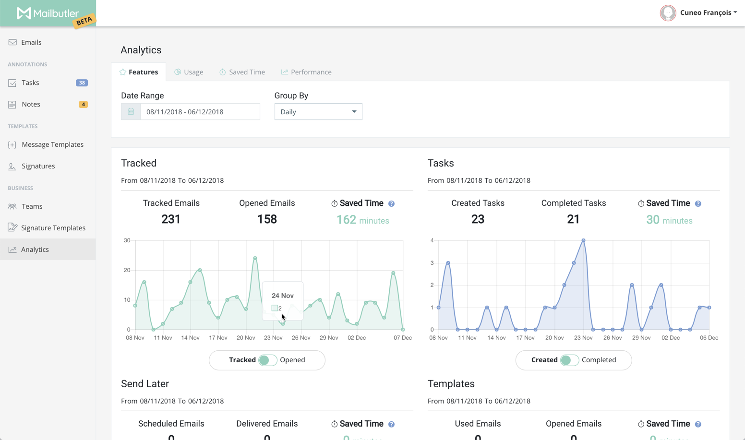Screen dimensions: 745x440
Task: Open Emails from the sidebar
Action: 48,42
